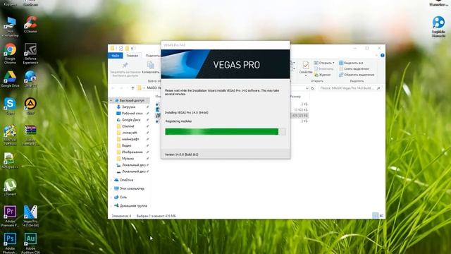Open the Notepad++ desktop shortcut
This screenshot has width=451, height=254.
(x=10, y=160)
